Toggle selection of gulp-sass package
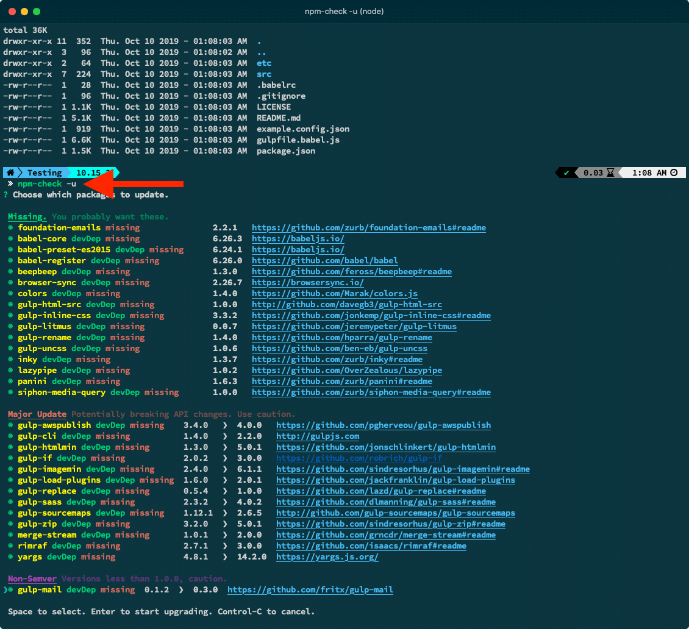 pyautogui.click(x=10, y=502)
